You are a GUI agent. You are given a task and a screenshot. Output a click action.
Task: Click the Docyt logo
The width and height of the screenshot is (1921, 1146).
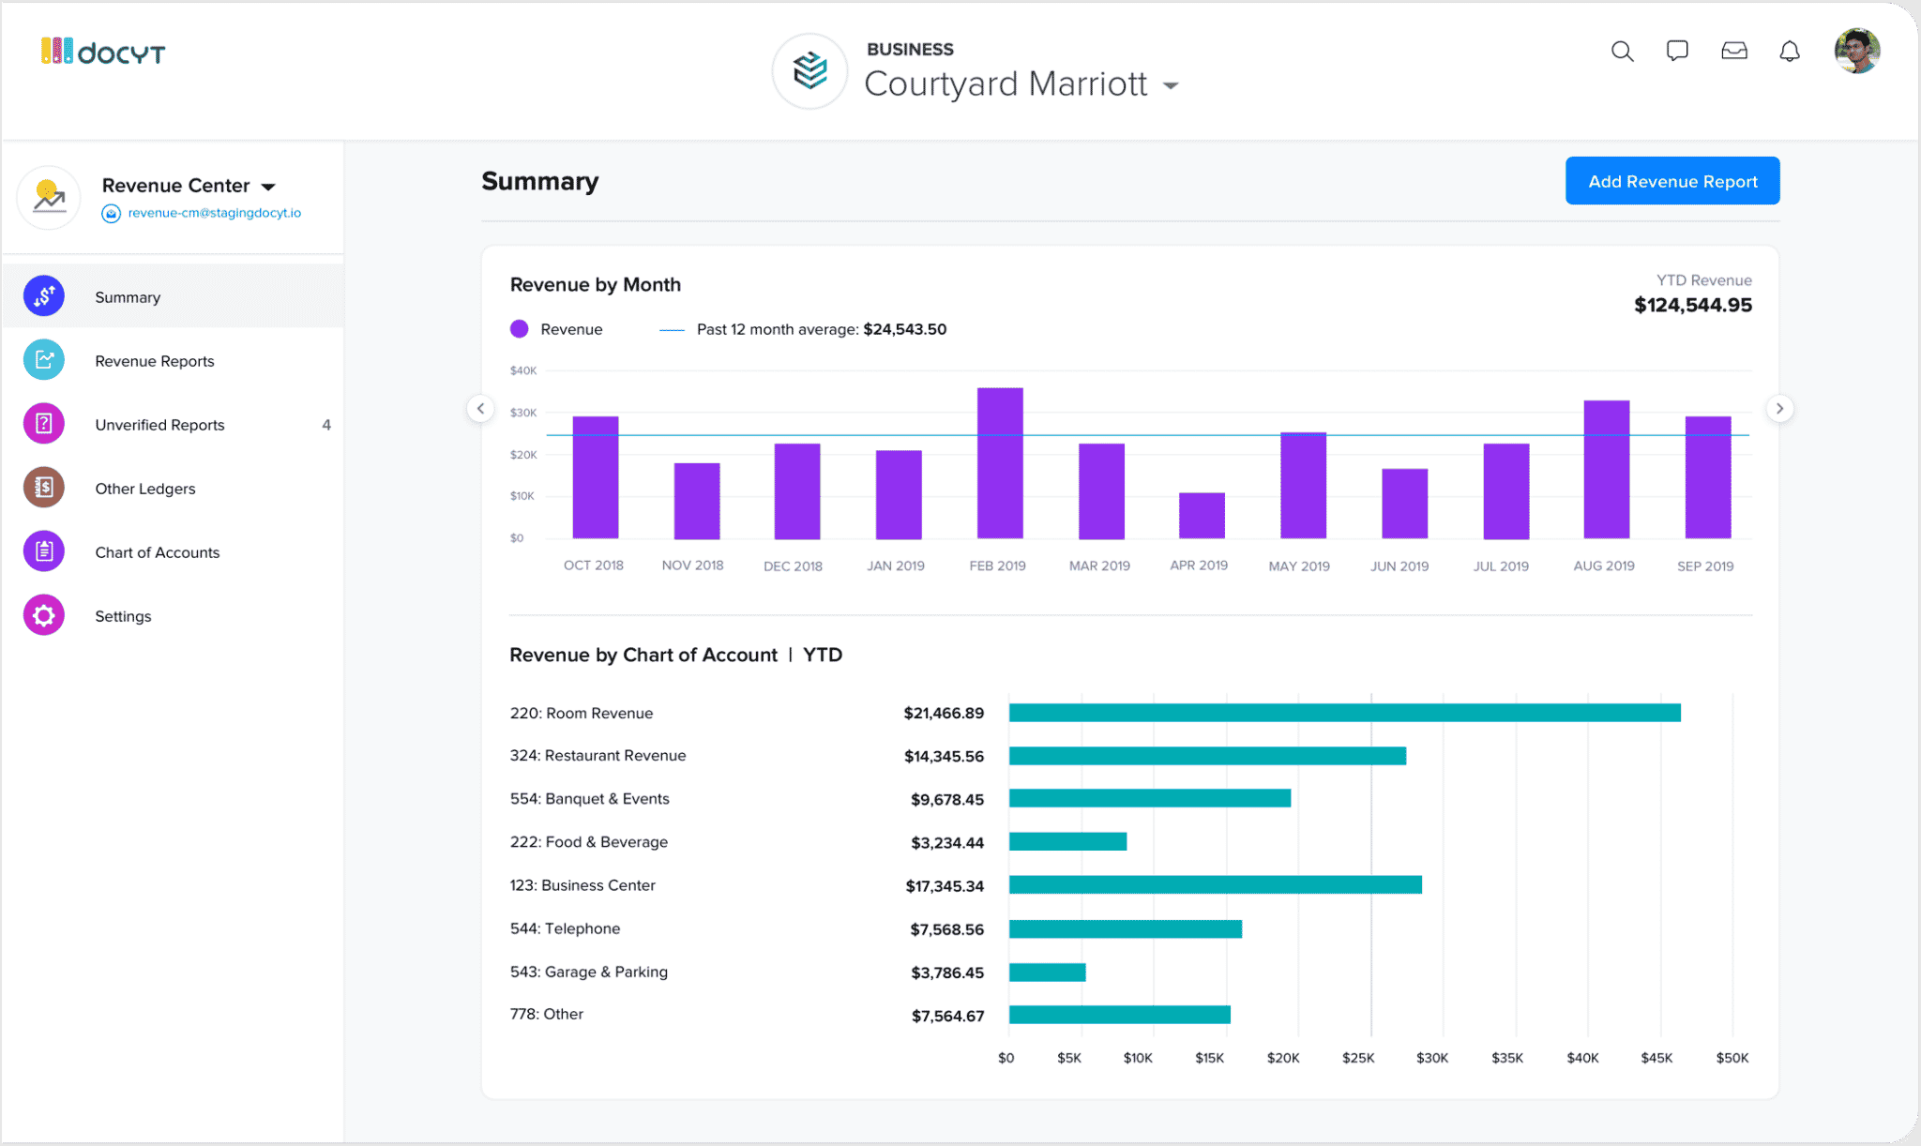click(x=103, y=52)
